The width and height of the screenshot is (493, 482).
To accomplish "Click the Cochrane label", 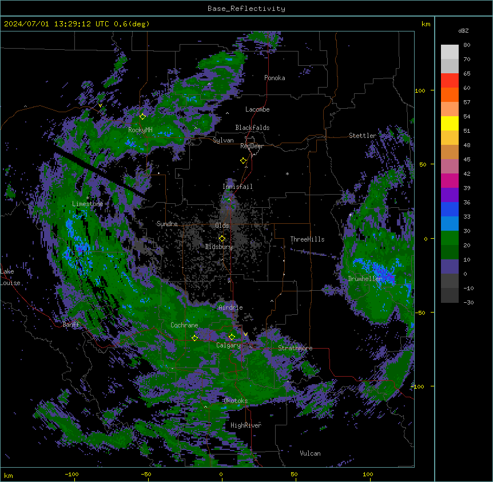I will (184, 325).
